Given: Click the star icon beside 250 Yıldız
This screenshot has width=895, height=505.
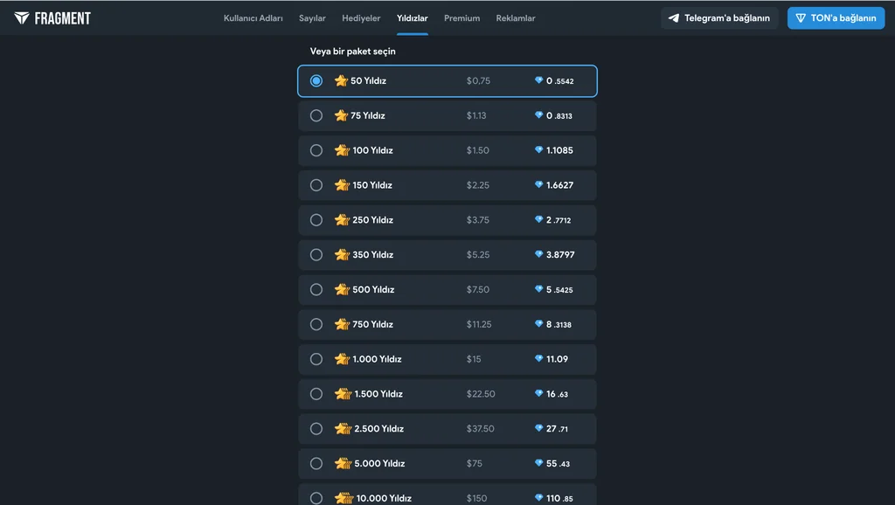Looking at the screenshot, I should (342, 220).
